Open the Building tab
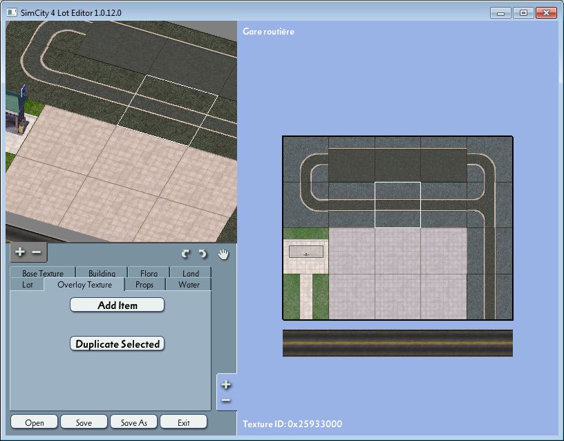Image resolution: width=564 pixels, height=441 pixels. coord(102,273)
